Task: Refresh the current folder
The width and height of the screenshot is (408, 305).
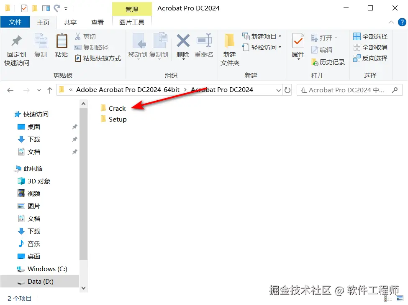Action: (287, 90)
